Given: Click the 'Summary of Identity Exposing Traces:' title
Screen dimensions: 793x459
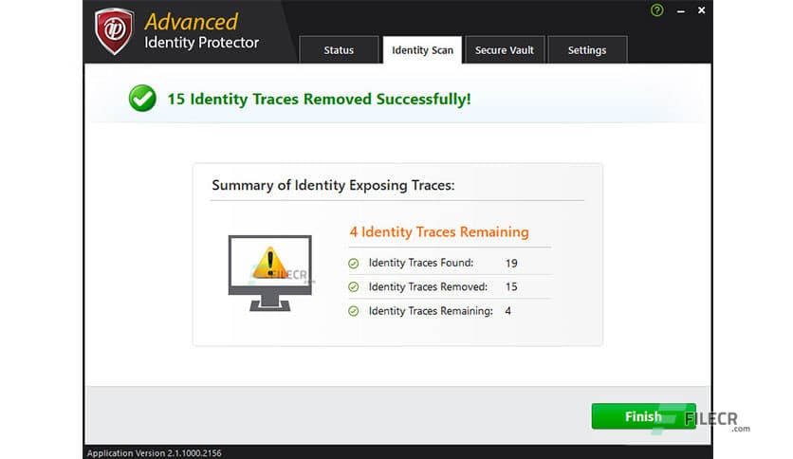Looking at the screenshot, I should click(x=333, y=185).
